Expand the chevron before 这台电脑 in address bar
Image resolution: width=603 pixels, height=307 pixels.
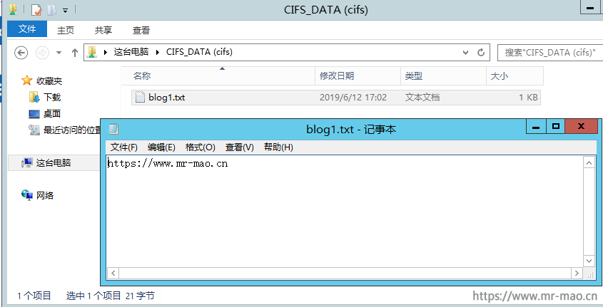pos(106,52)
